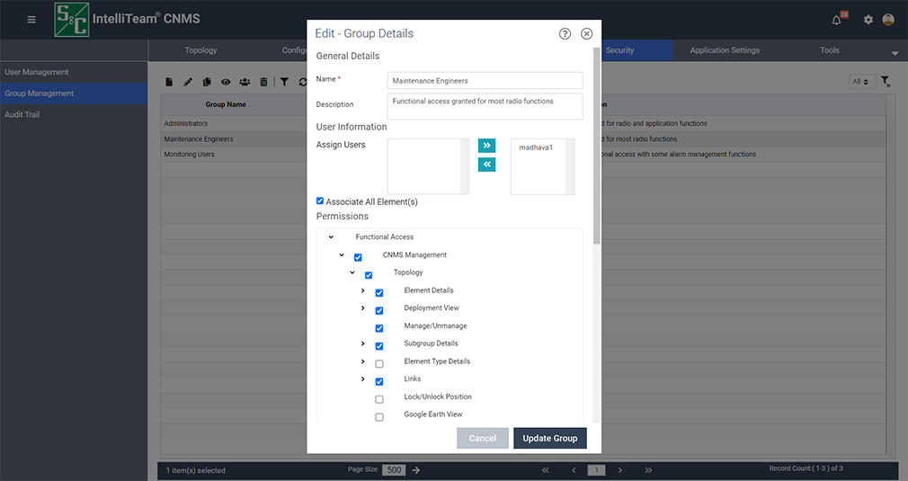
Task: Open User Management in the sidebar
Action: tap(37, 72)
